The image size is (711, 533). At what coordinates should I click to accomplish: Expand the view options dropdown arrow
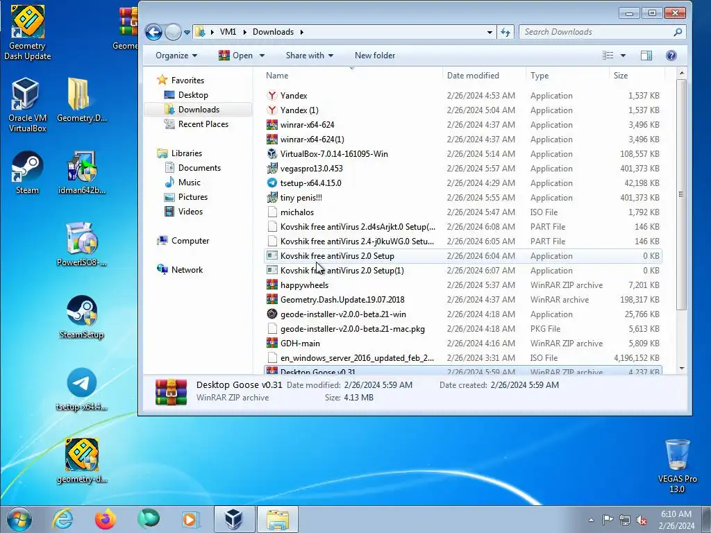point(623,56)
